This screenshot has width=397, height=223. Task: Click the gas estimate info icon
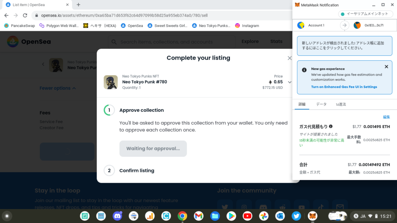[331, 127]
